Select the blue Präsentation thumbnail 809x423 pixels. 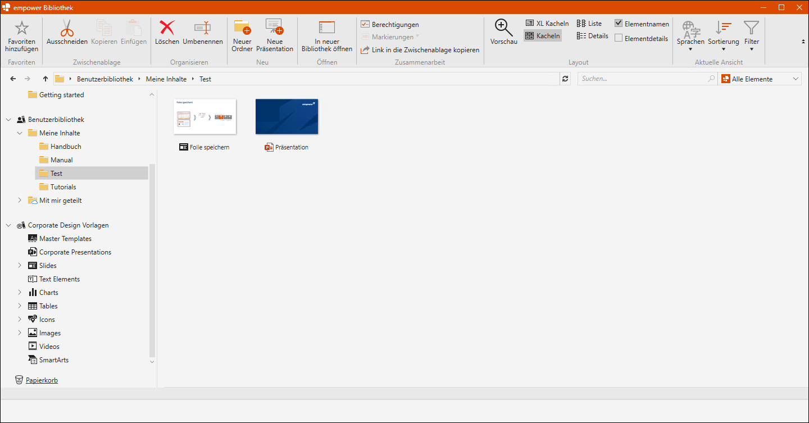[x=287, y=117]
